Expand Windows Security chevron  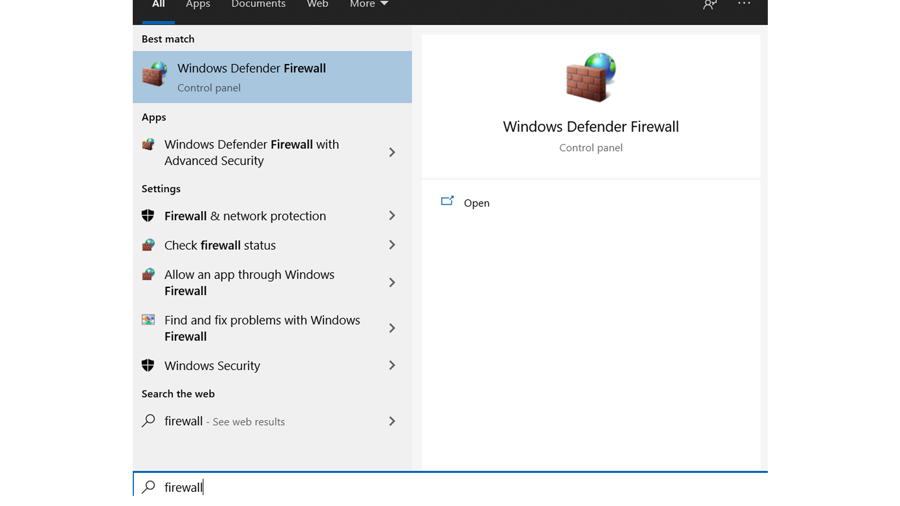point(392,365)
